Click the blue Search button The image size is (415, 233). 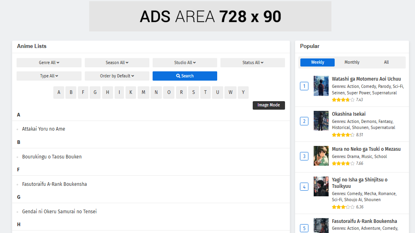185,76
